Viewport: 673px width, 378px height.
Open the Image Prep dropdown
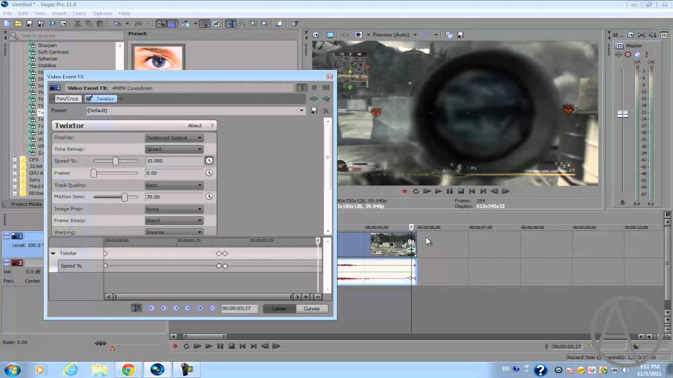[174, 209]
